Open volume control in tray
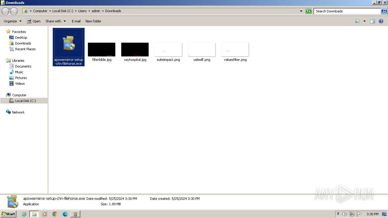388x218 pixels. pyautogui.click(x=344, y=214)
